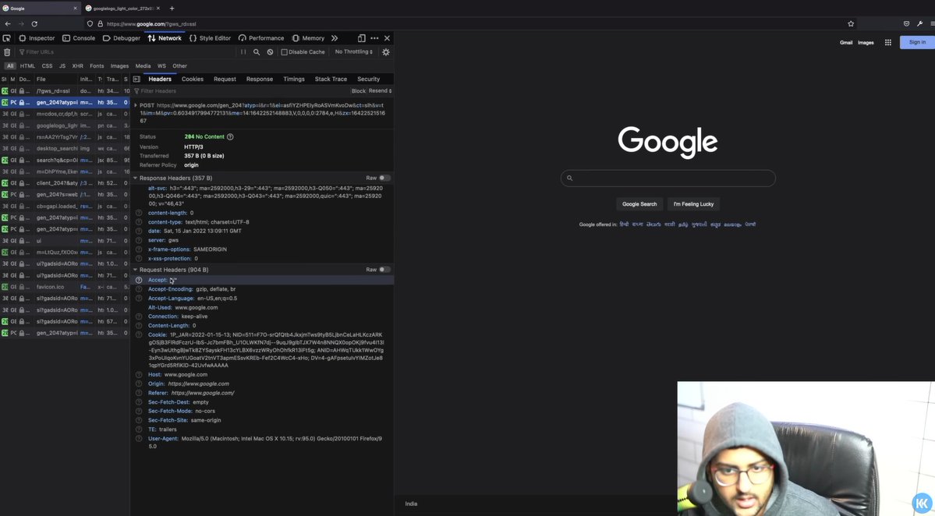The image size is (935, 516).
Task: Open Images link on Google page
Action: [866, 43]
